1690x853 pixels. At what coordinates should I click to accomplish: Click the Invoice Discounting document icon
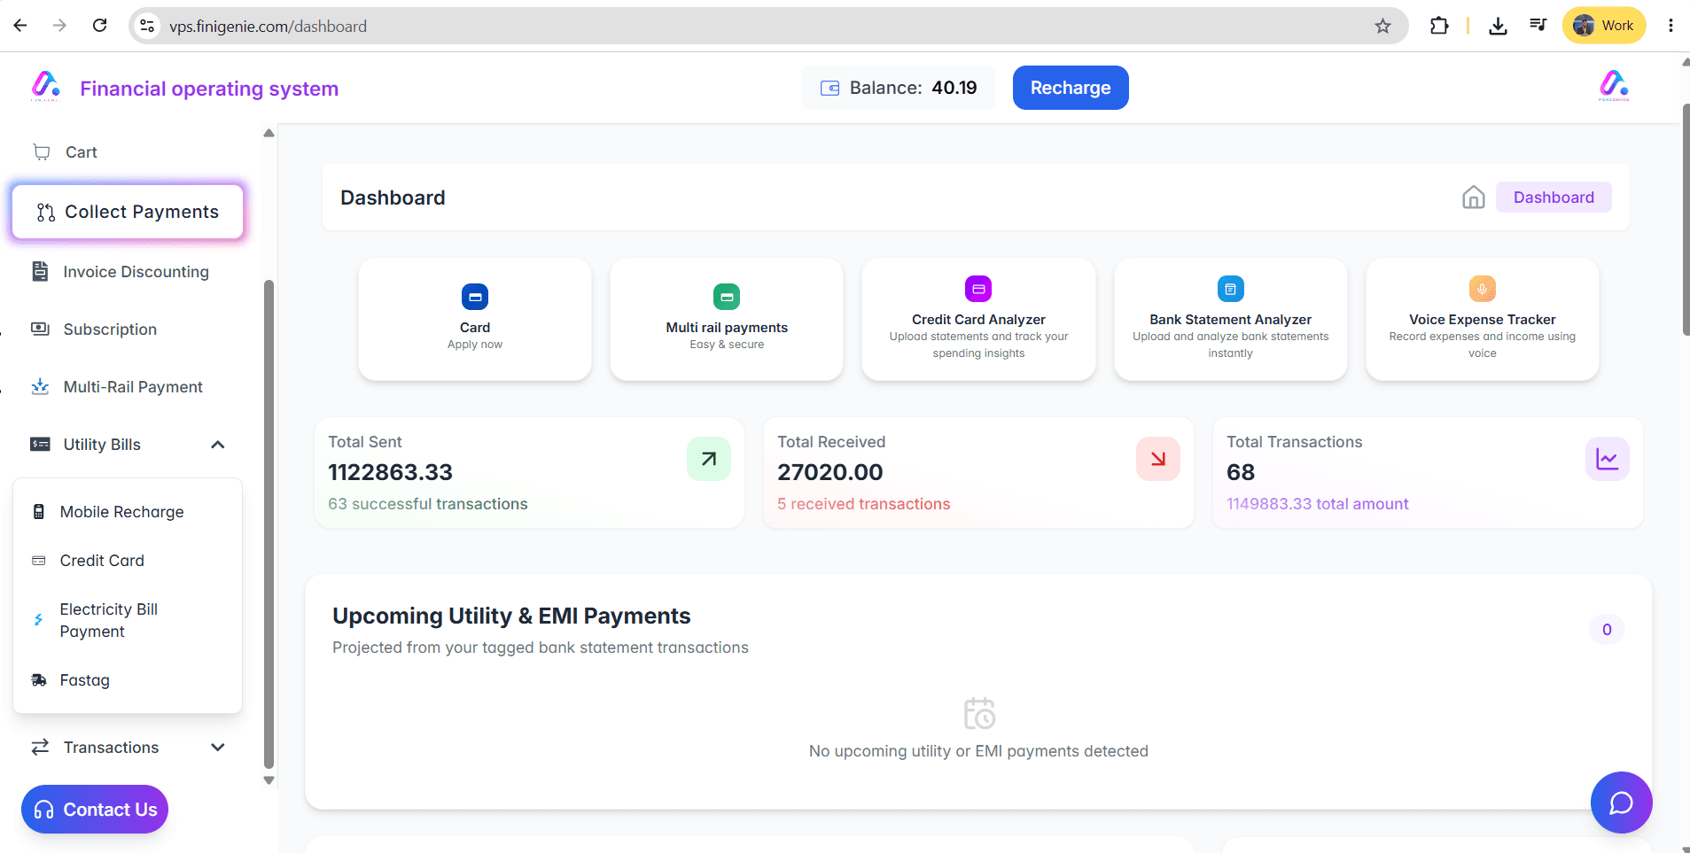(40, 271)
